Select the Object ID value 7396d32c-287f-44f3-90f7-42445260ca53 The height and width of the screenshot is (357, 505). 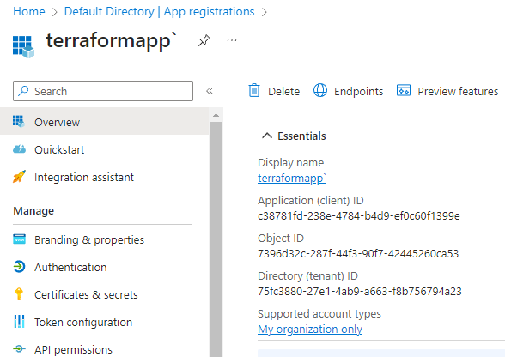pyautogui.click(x=358, y=254)
